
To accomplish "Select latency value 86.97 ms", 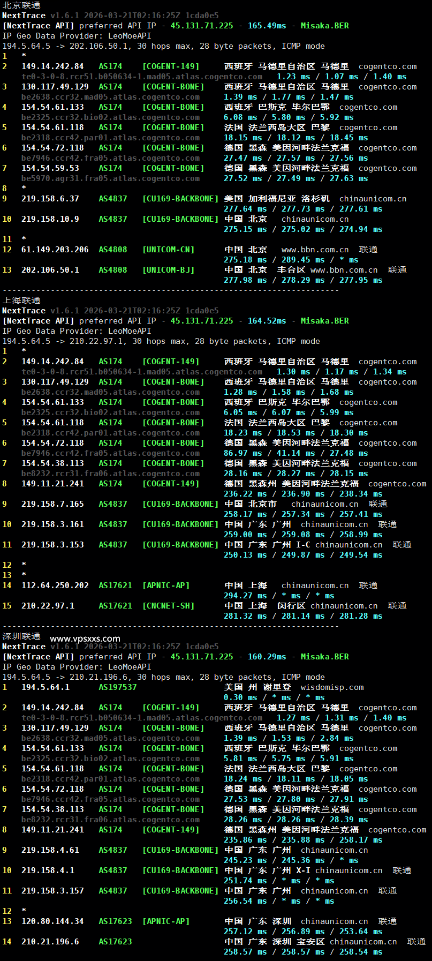I will [x=243, y=453].
